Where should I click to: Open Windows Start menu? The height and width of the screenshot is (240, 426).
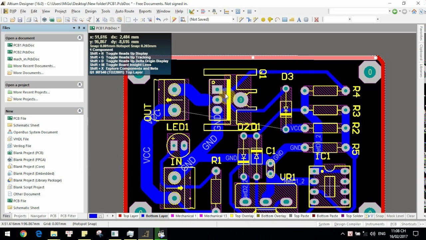click(7, 234)
